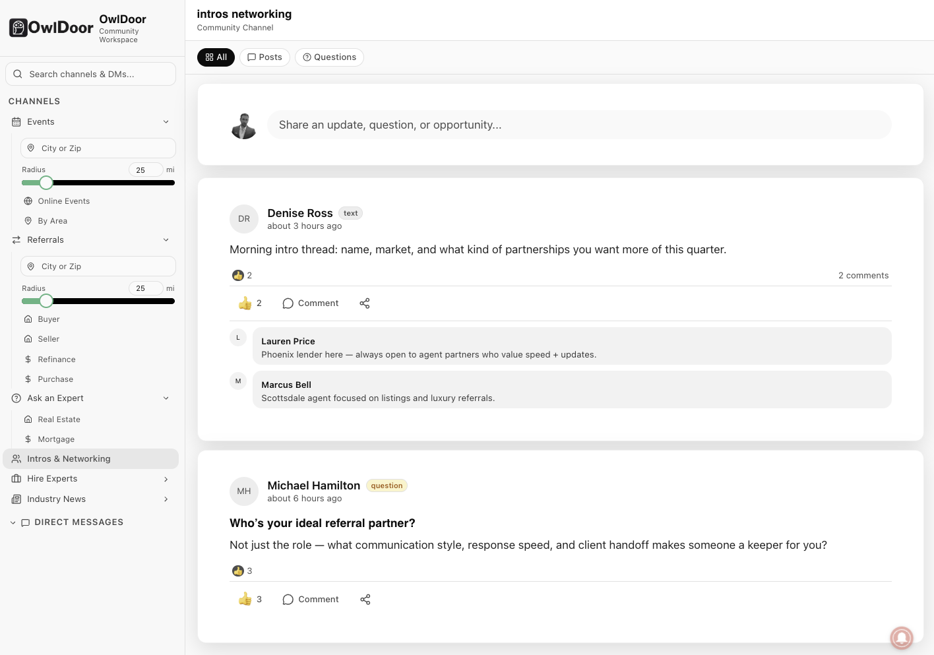Switch to the Posts filter tab

(265, 57)
